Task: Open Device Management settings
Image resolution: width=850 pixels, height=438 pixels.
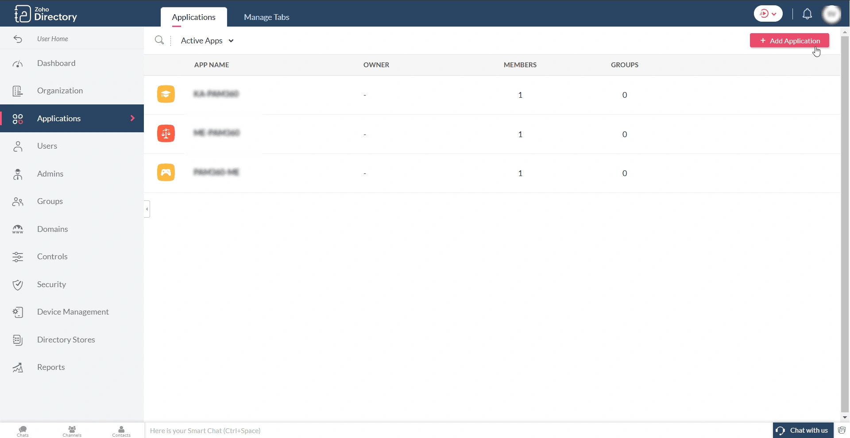Action: click(73, 311)
